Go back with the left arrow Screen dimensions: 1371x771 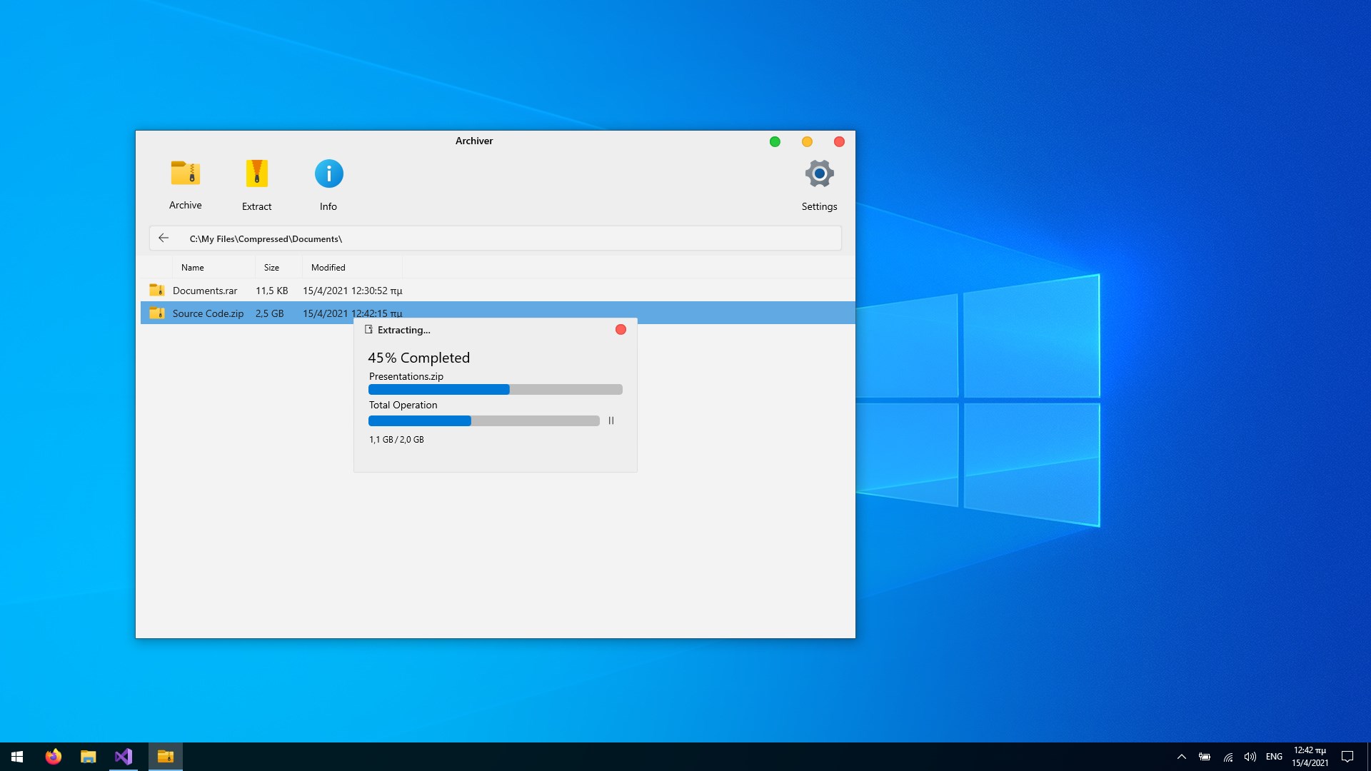click(164, 238)
